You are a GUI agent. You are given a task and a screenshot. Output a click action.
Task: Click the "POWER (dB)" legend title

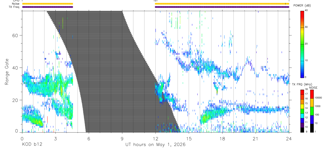pyautogui.click(x=302, y=6)
